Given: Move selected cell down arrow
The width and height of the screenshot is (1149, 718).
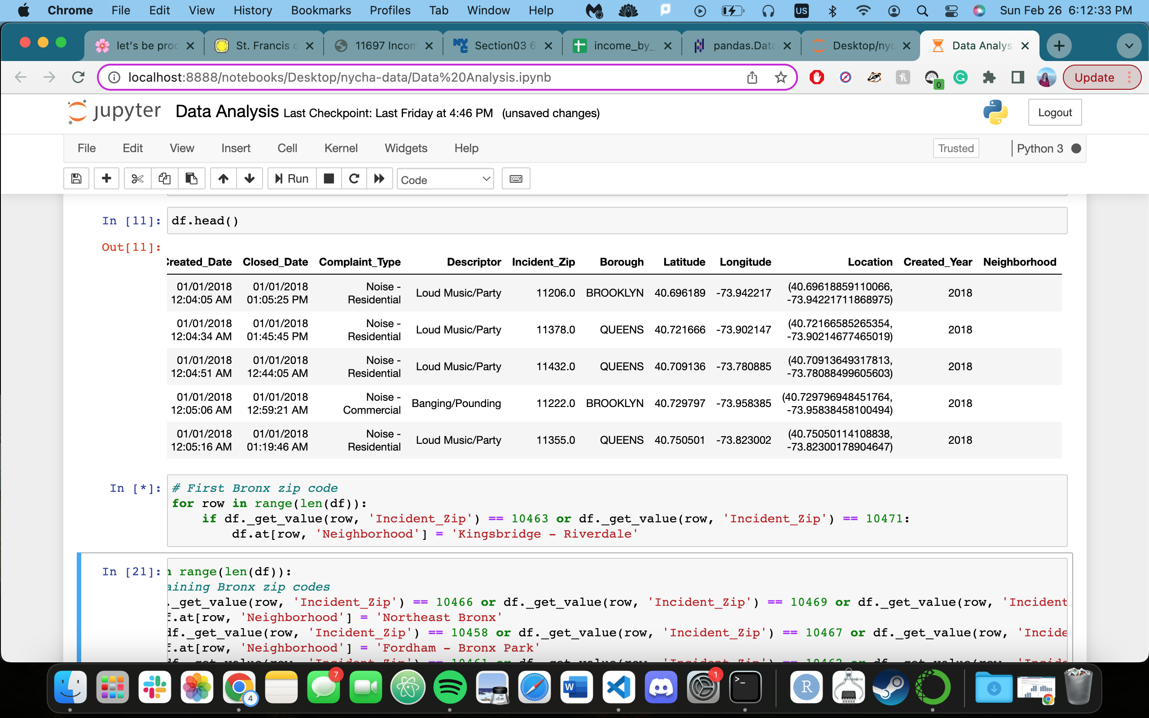Looking at the screenshot, I should (x=250, y=179).
